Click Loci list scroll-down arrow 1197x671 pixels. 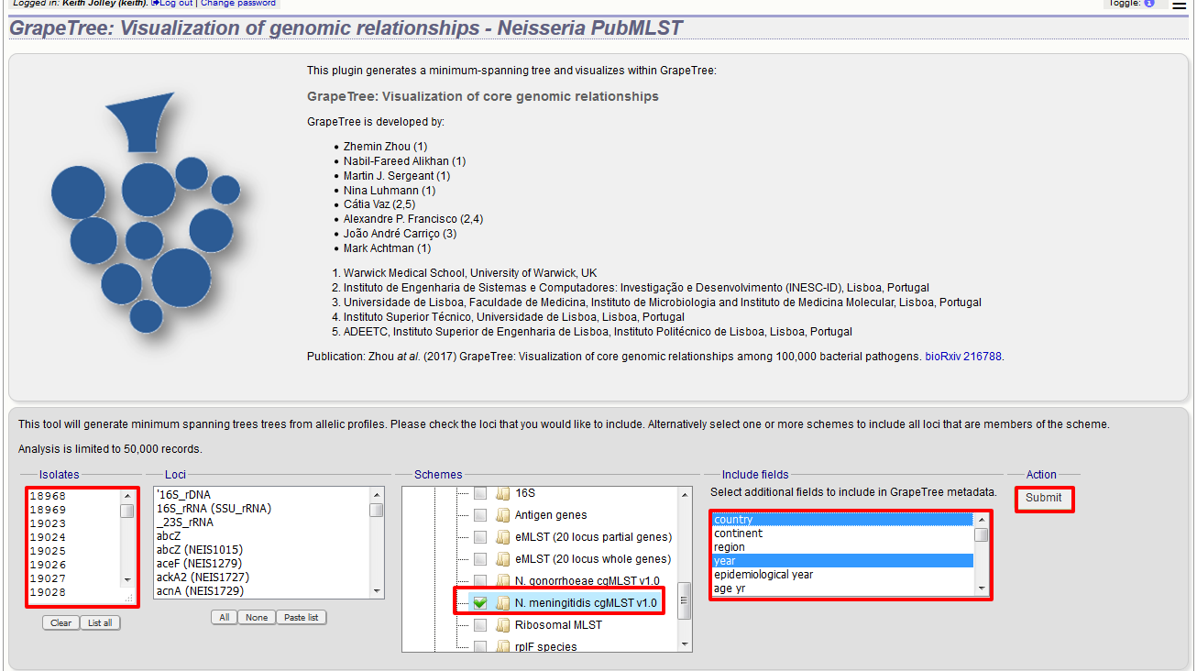pos(377,592)
